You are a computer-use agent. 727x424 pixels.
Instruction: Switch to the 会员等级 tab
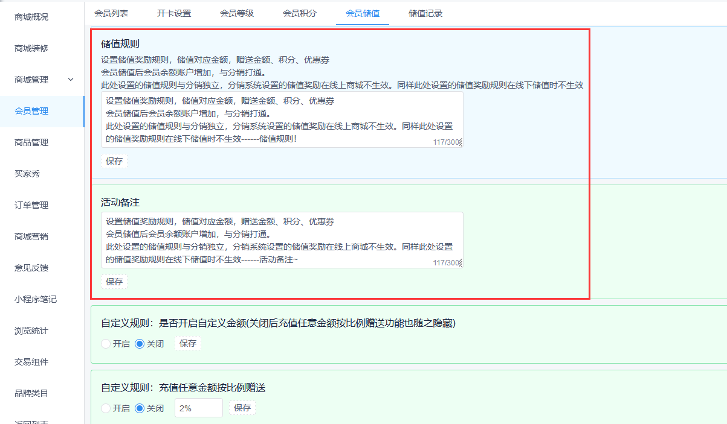237,13
